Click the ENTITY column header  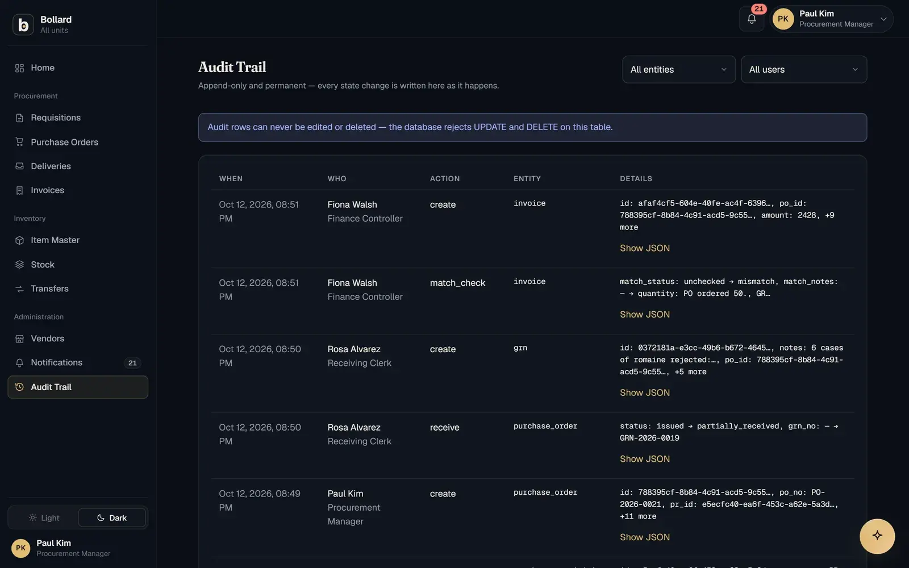527,178
